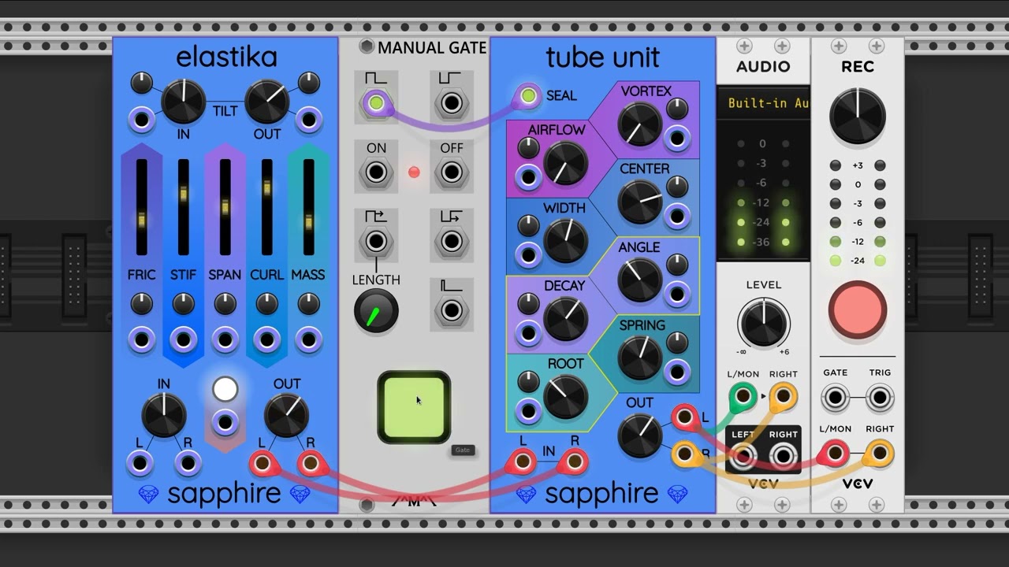1009x567 pixels.
Task: Click the Tube Unit ROOT CV jack
Action: [529, 410]
